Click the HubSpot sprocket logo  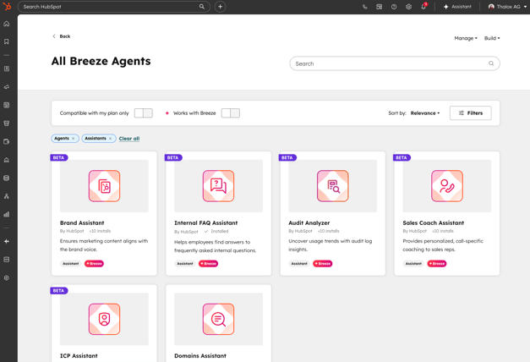7,7
